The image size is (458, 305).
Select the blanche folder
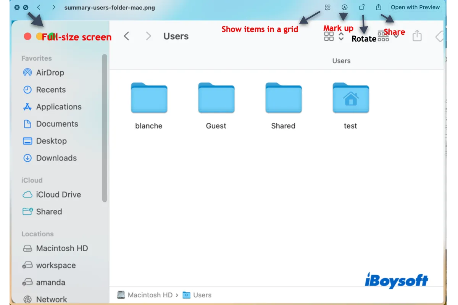(149, 98)
